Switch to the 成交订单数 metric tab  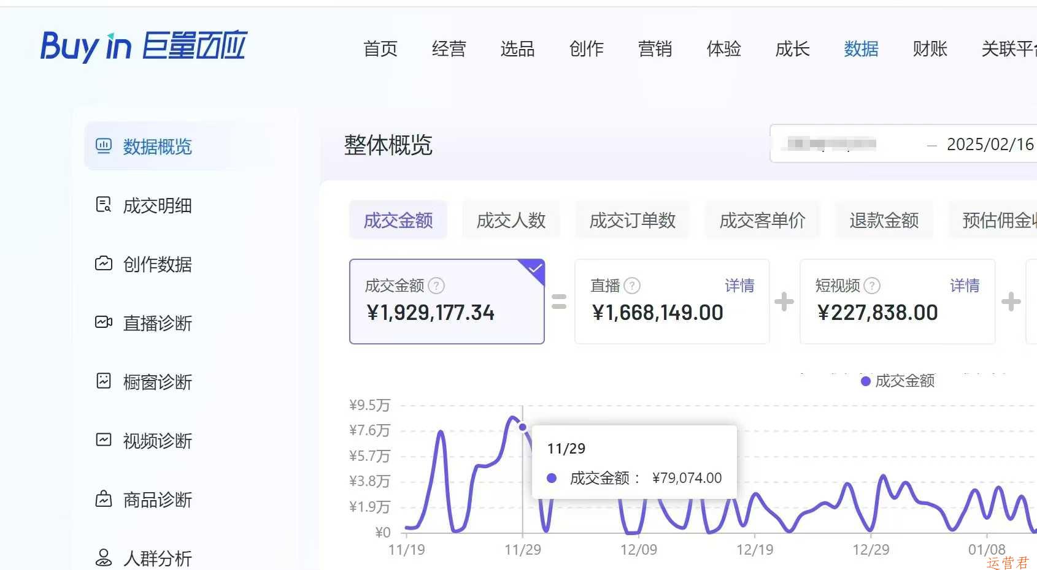click(x=633, y=220)
